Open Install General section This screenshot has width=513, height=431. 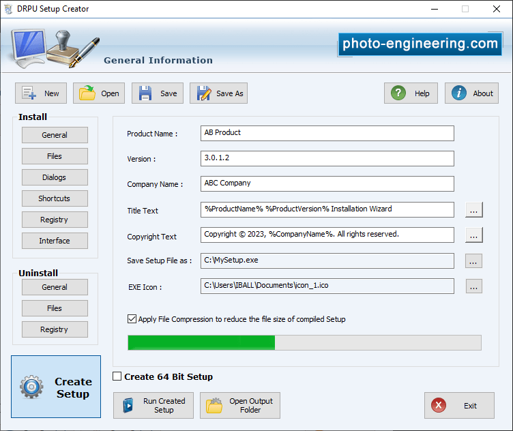coord(55,135)
